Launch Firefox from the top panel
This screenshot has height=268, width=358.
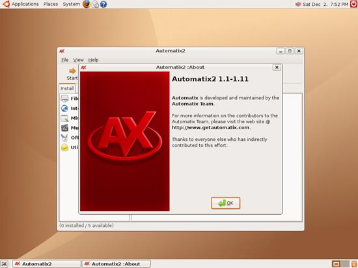tap(87, 4)
